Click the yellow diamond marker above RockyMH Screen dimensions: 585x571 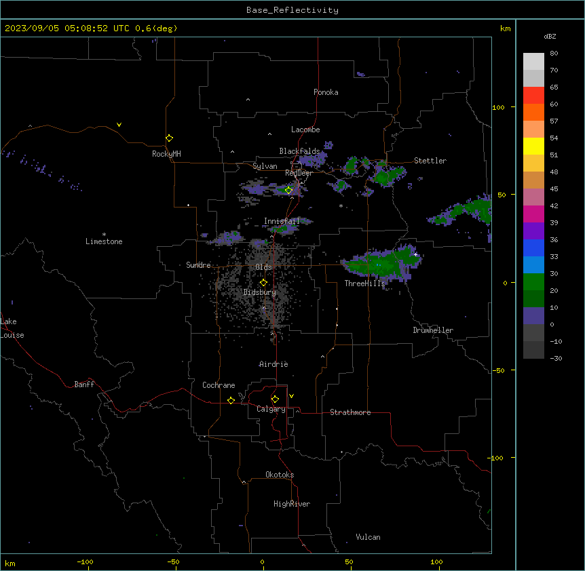pyautogui.click(x=169, y=138)
